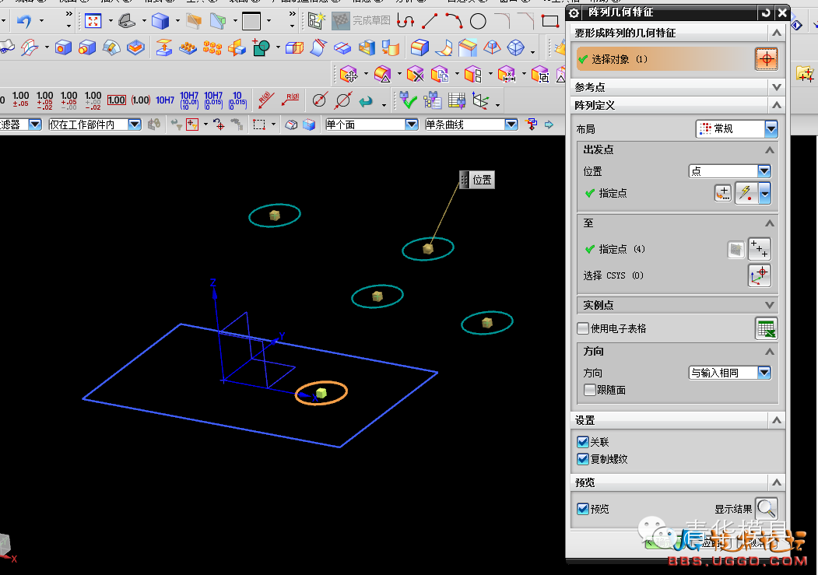
Task: Select the (1.00) reference dimension icon
Action: [140, 100]
